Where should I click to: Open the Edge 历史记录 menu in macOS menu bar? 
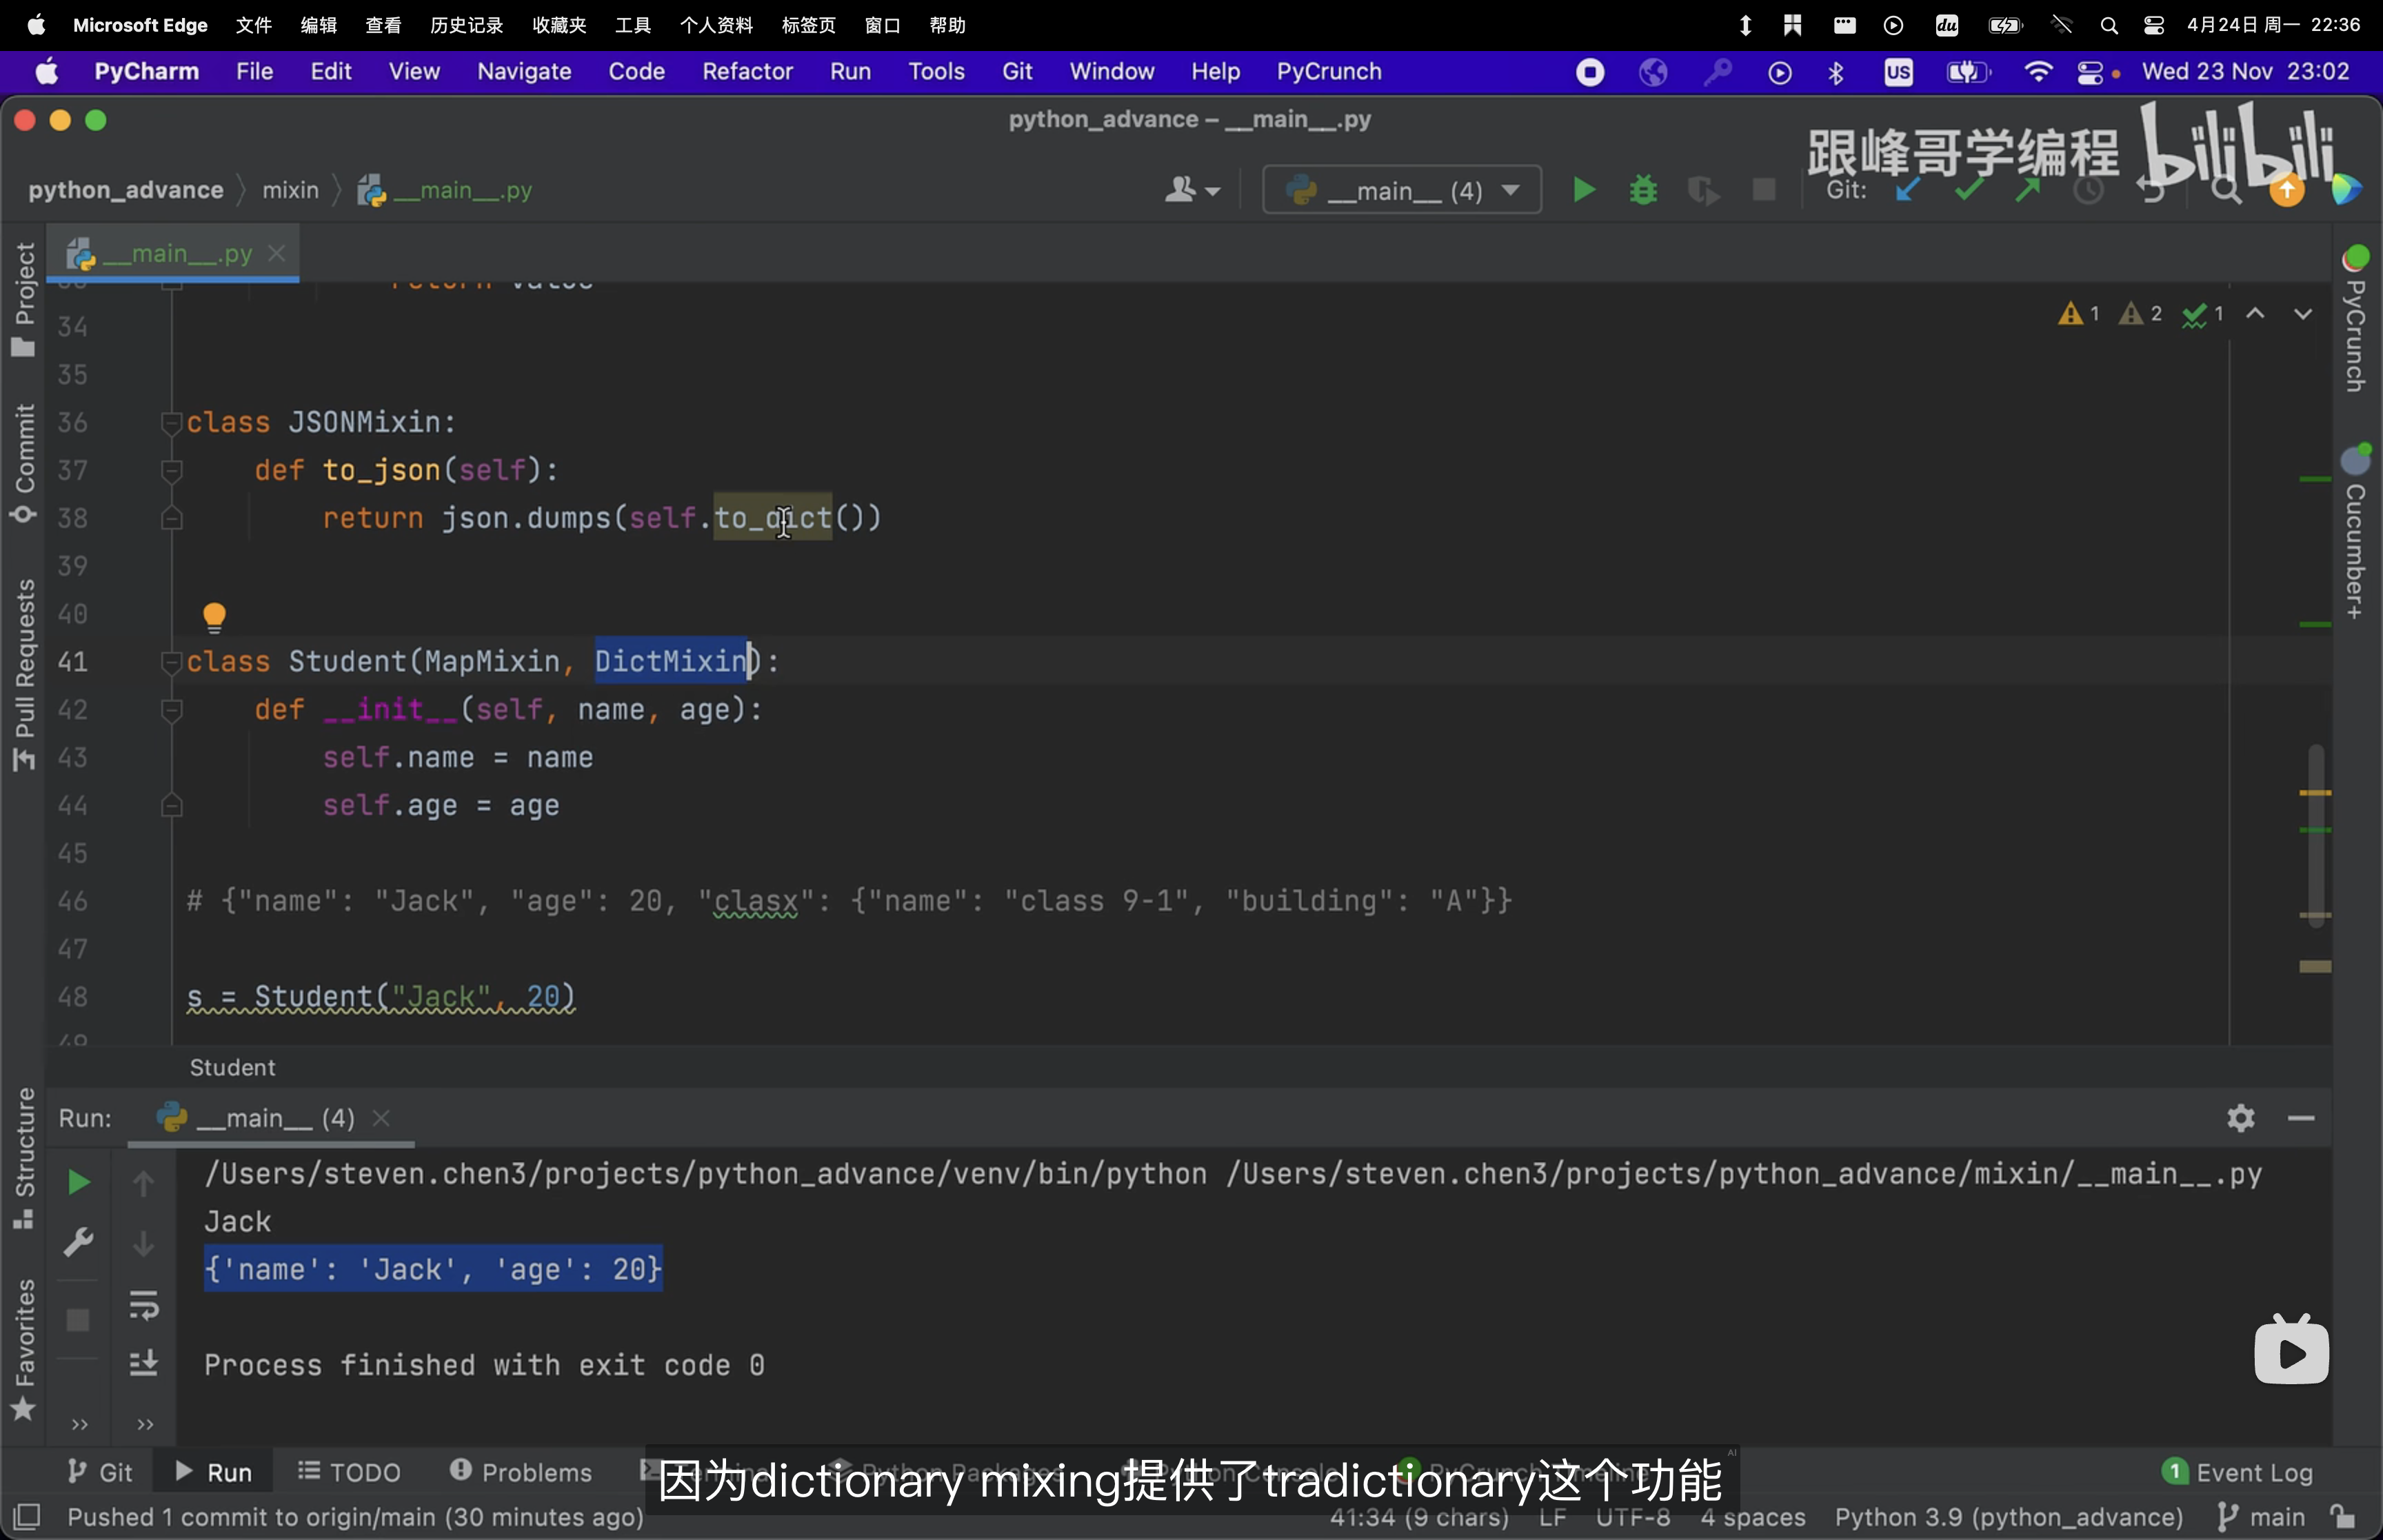click(x=466, y=25)
